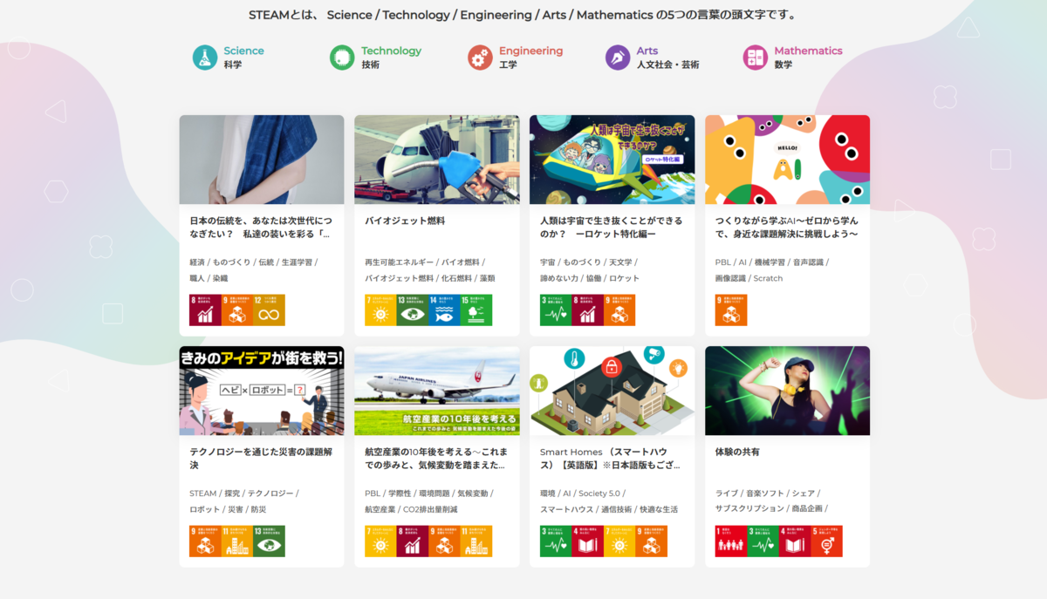Click the 化石燃料 tag

456,278
